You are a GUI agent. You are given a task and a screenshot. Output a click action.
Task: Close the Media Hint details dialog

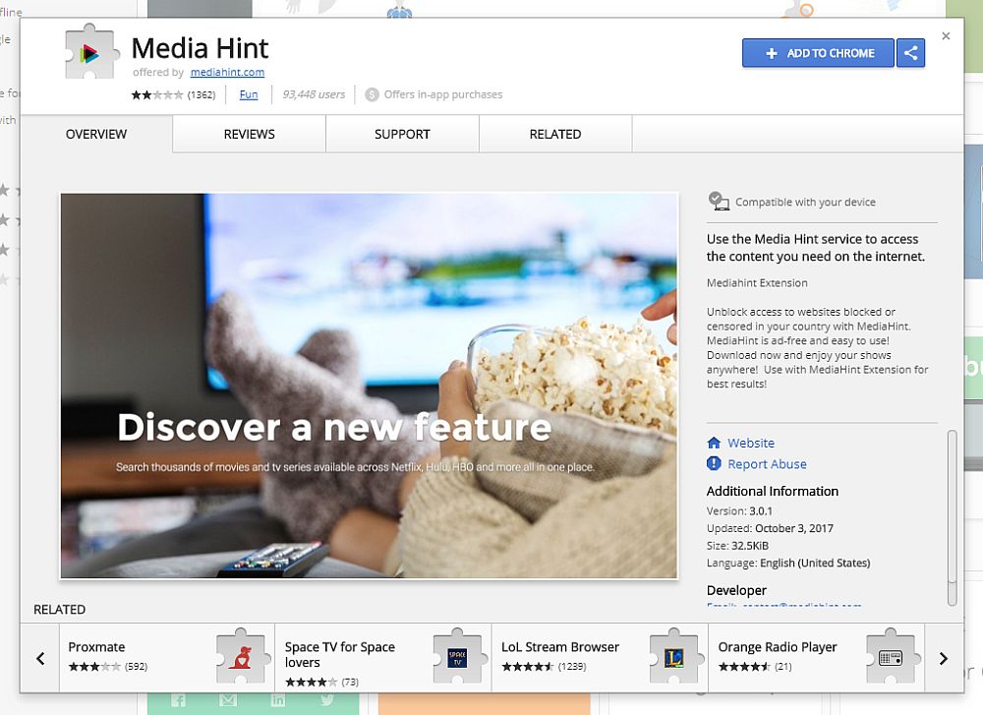[x=946, y=36]
